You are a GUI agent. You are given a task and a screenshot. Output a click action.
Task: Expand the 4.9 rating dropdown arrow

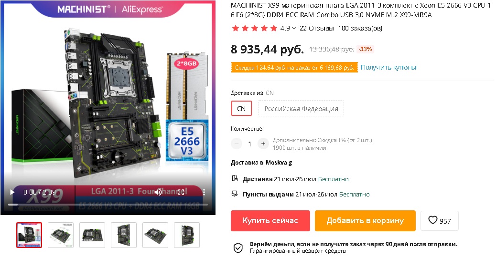(294, 29)
